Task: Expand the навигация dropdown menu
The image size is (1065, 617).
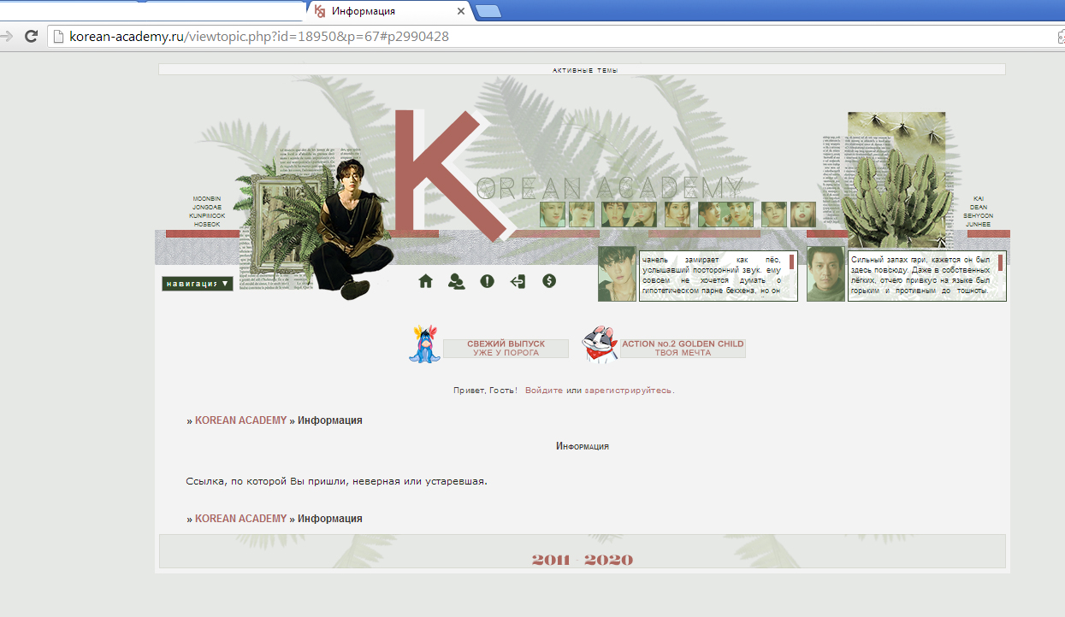Action: click(x=198, y=284)
